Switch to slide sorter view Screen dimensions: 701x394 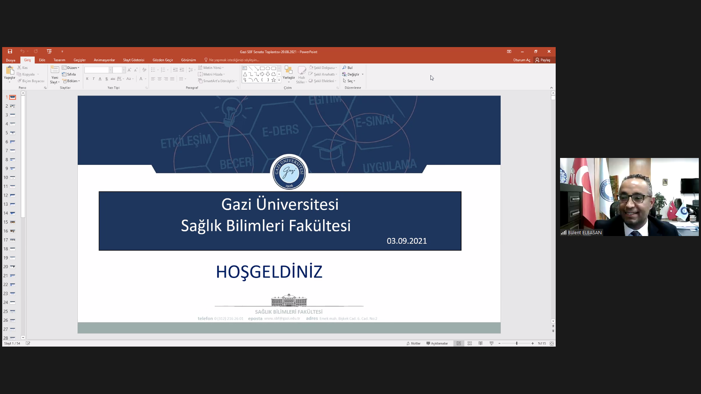click(470, 343)
